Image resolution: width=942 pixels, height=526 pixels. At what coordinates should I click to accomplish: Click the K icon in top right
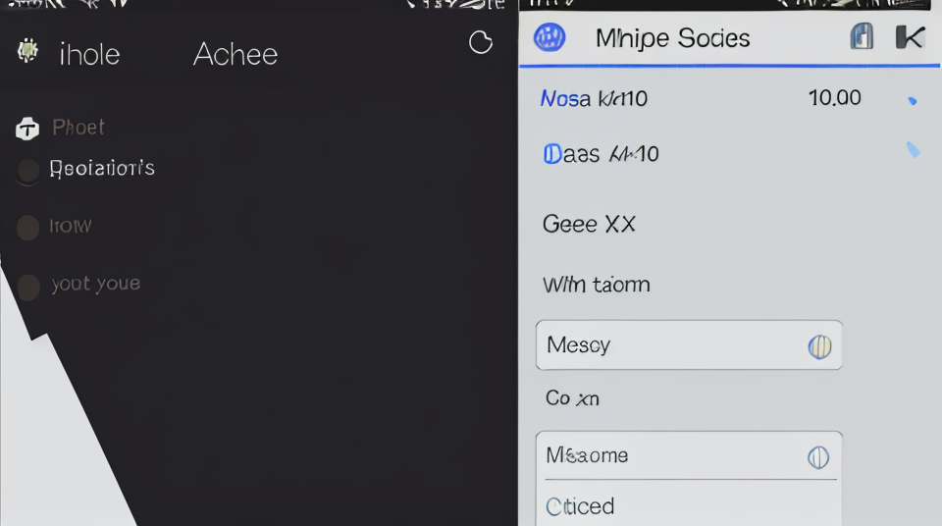[911, 37]
